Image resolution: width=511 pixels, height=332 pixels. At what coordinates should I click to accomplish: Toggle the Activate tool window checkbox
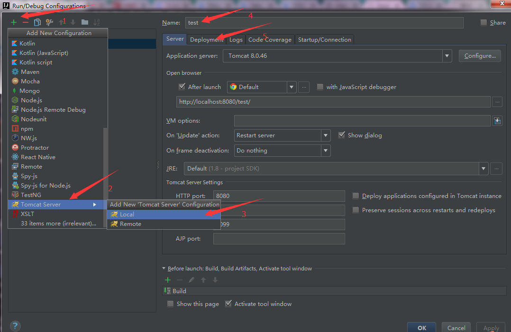click(x=228, y=304)
